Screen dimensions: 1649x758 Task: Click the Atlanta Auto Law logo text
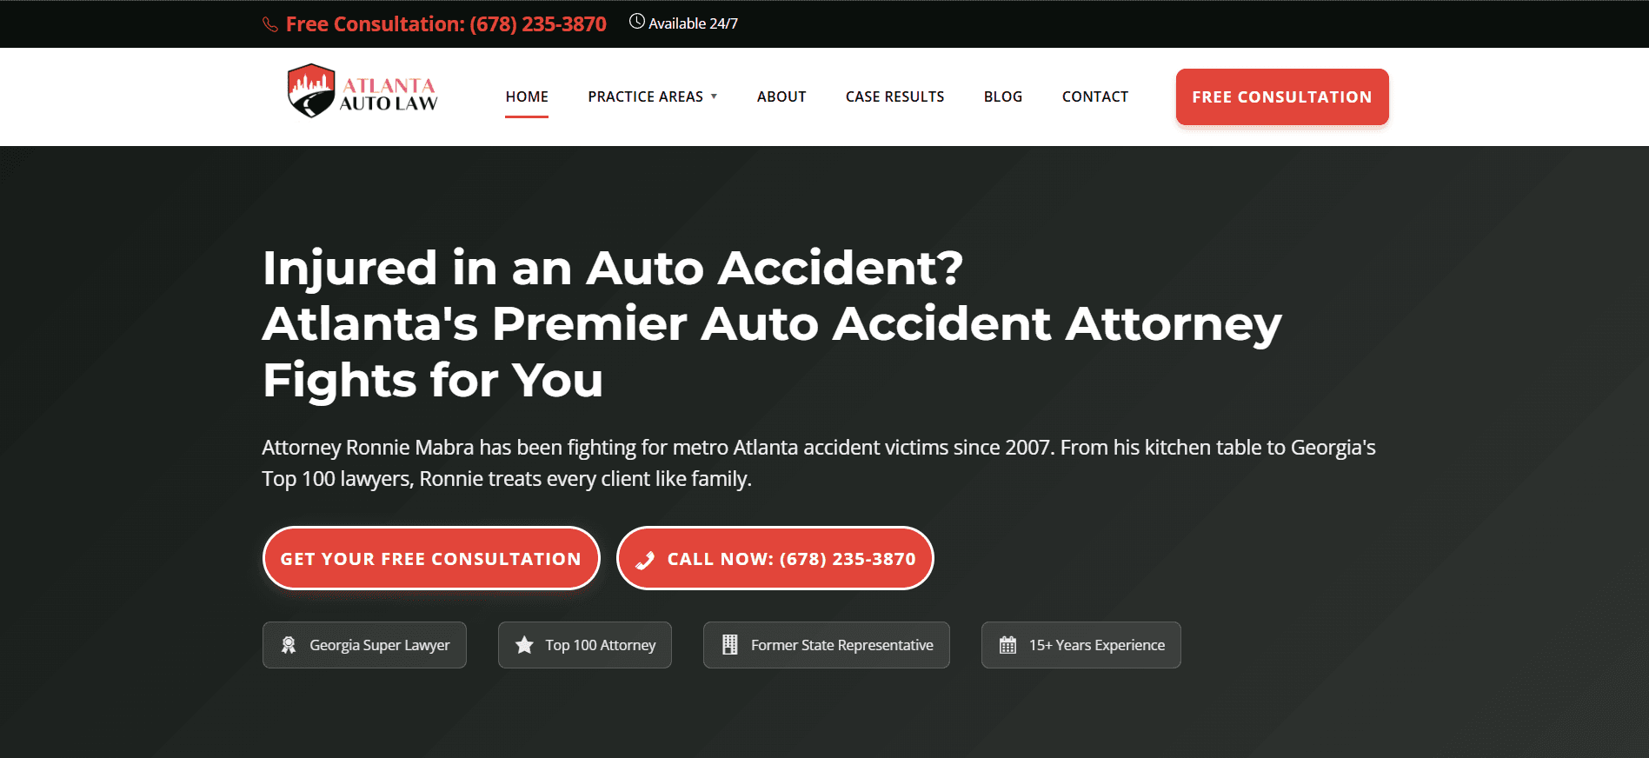389,94
